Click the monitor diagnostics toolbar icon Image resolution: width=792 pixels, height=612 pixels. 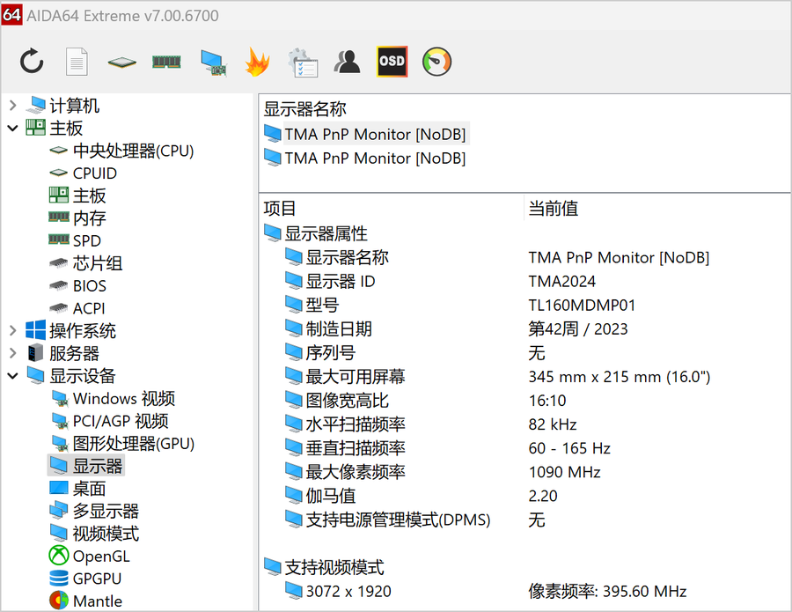coord(213,63)
